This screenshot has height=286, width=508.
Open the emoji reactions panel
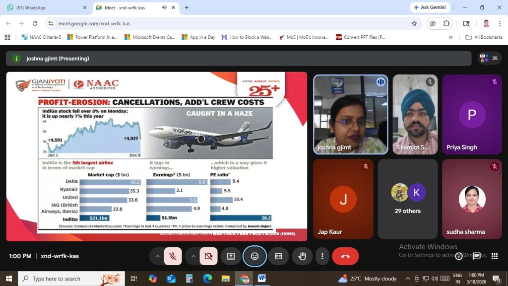(254, 256)
